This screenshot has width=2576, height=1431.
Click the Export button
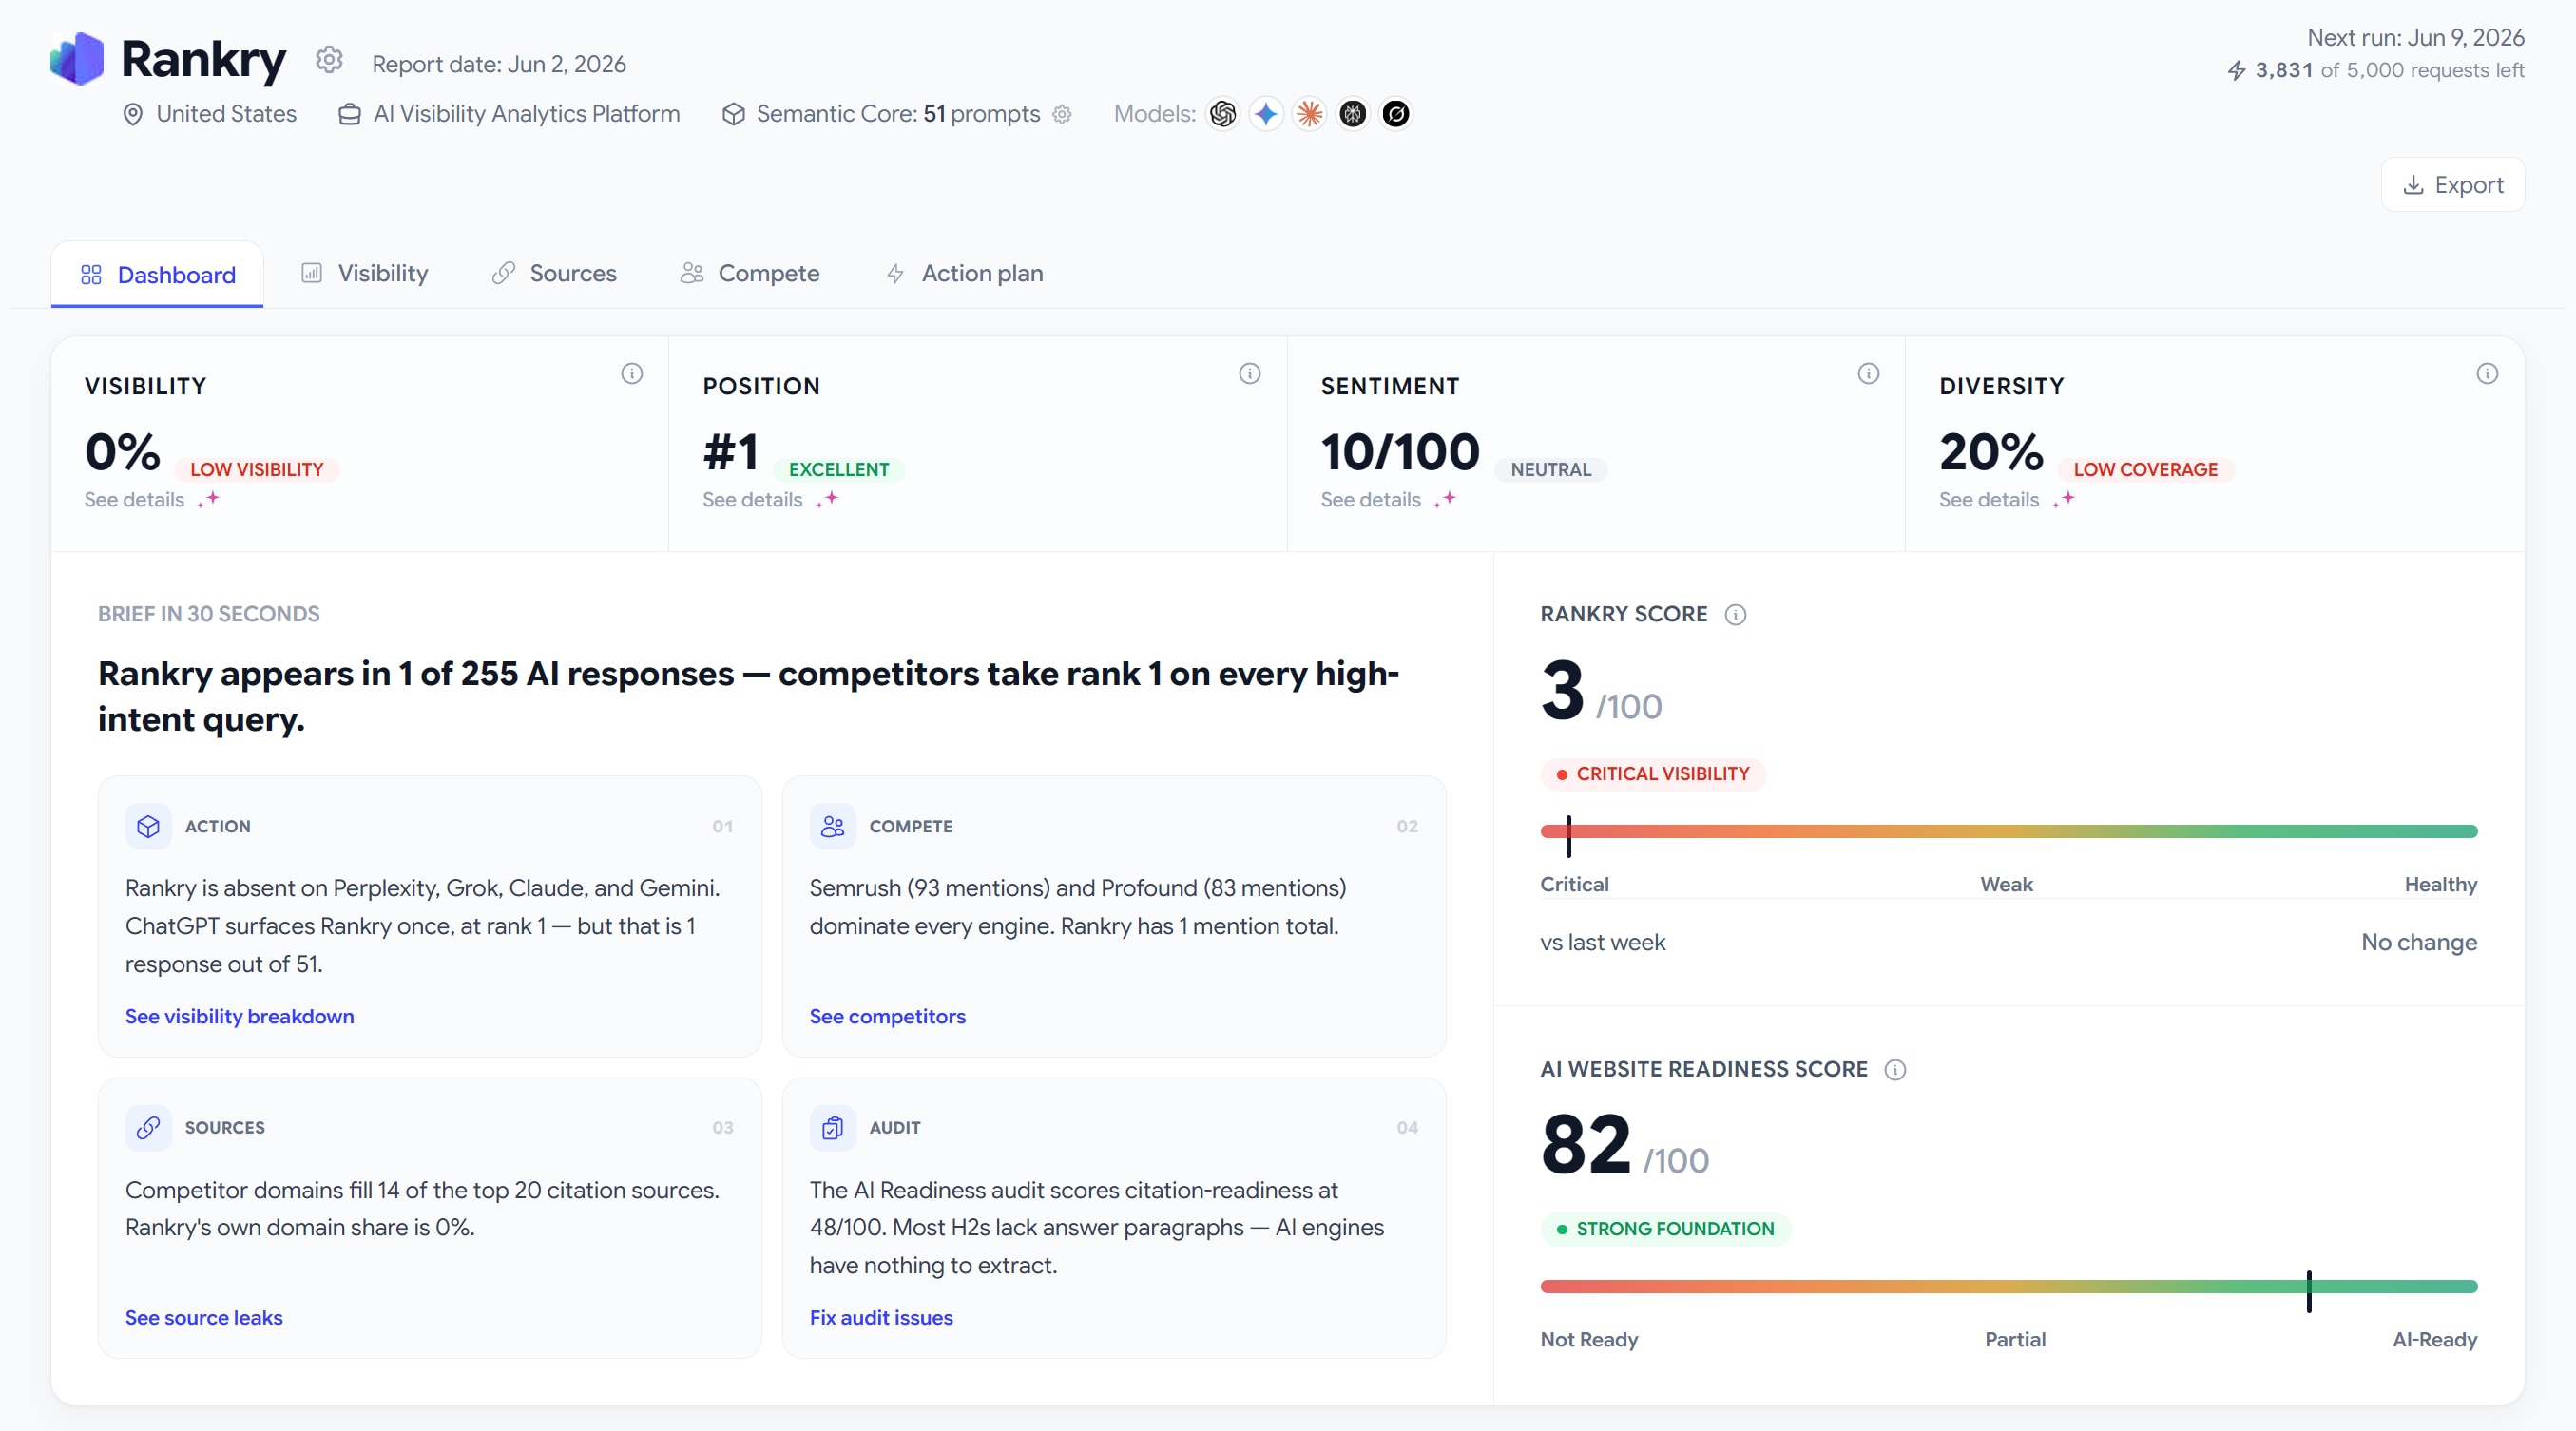[x=2452, y=185]
